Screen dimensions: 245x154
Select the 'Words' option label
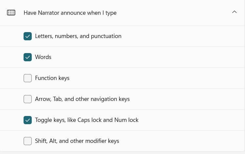pyautogui.click(x=43, y=57)
